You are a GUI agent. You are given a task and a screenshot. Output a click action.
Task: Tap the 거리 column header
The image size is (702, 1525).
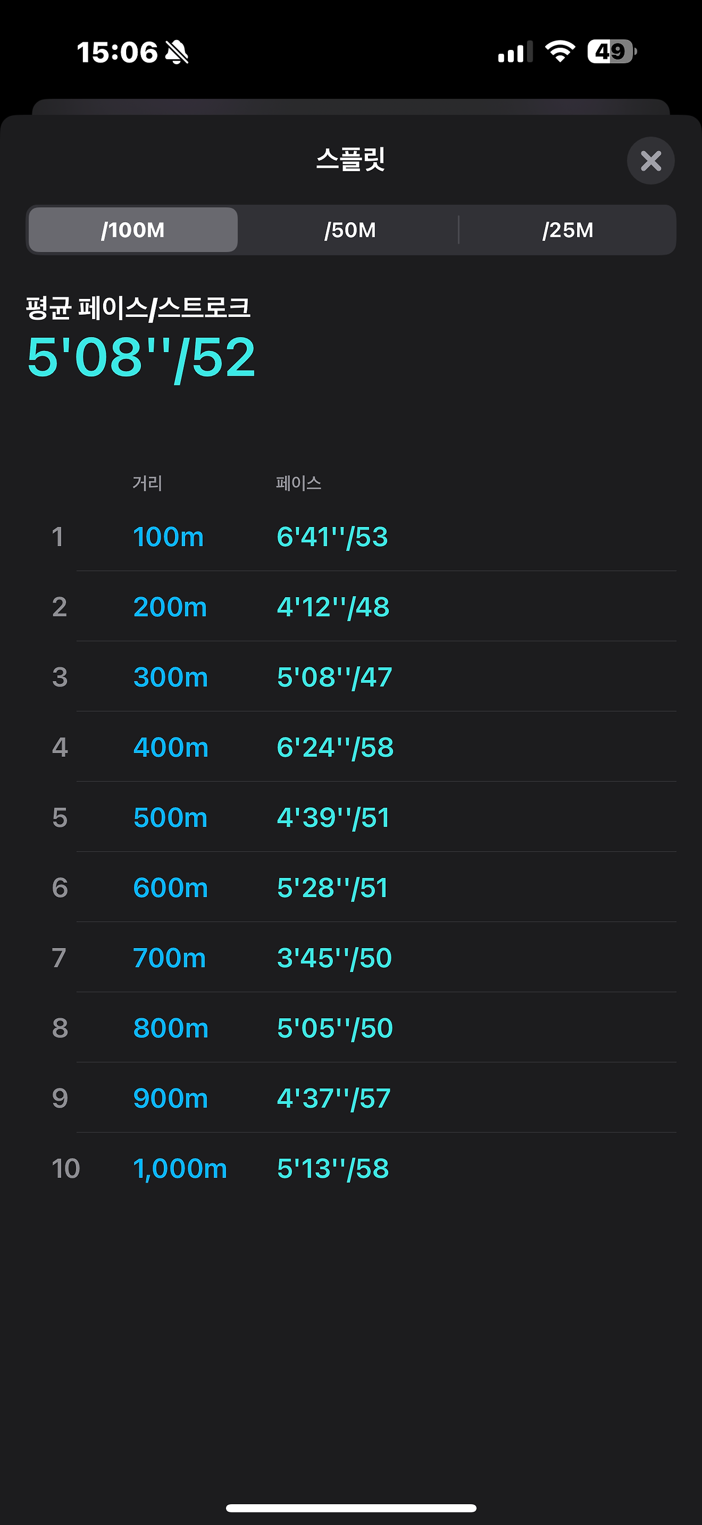tap(148, 483)
